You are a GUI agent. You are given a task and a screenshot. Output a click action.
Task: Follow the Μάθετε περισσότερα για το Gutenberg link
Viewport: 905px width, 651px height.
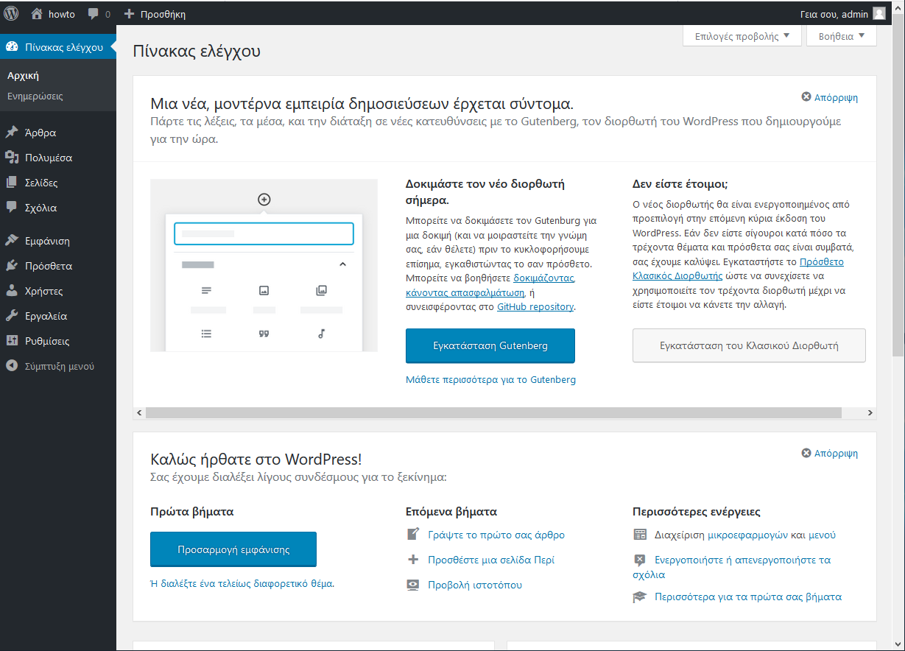pos(491,380)
